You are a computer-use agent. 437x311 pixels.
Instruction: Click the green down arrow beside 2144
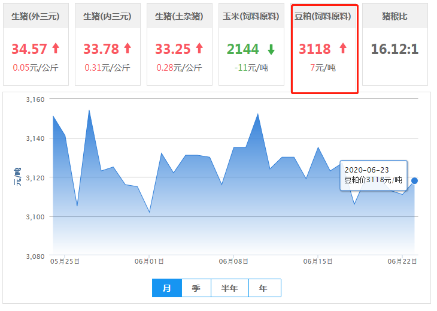271,49
